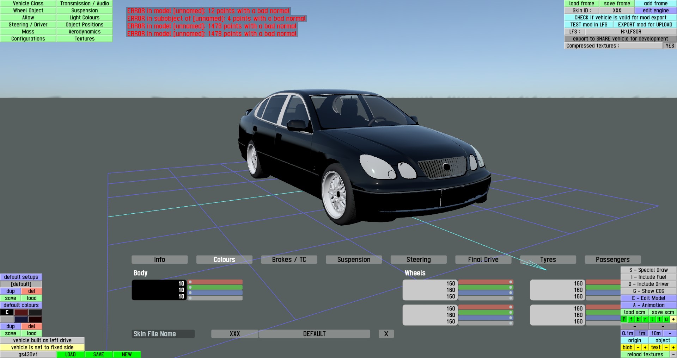Clear the skin file name with X
The height and width of the screenshot is (358, 677).
(x=386, y=334)
